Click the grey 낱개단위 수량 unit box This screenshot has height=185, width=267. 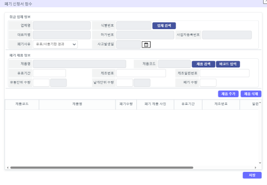pyautogui.click(x=142, y=83)
